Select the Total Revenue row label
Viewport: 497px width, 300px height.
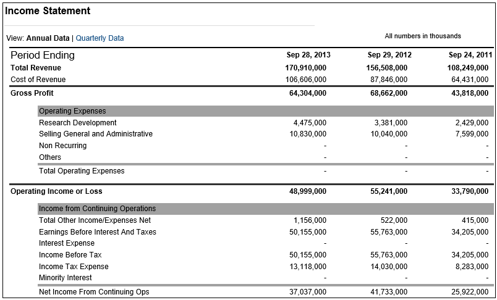tap(36, 68)
